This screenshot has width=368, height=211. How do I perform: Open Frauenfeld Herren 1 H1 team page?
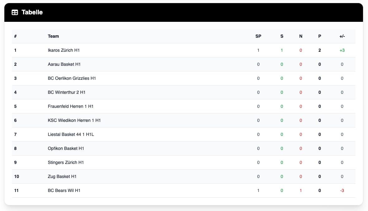(x=70, y=106)
